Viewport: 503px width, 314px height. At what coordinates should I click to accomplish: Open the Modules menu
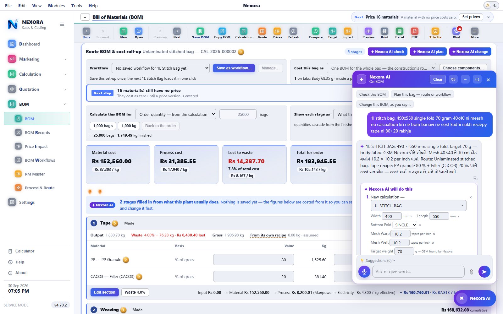coord(56,6)
